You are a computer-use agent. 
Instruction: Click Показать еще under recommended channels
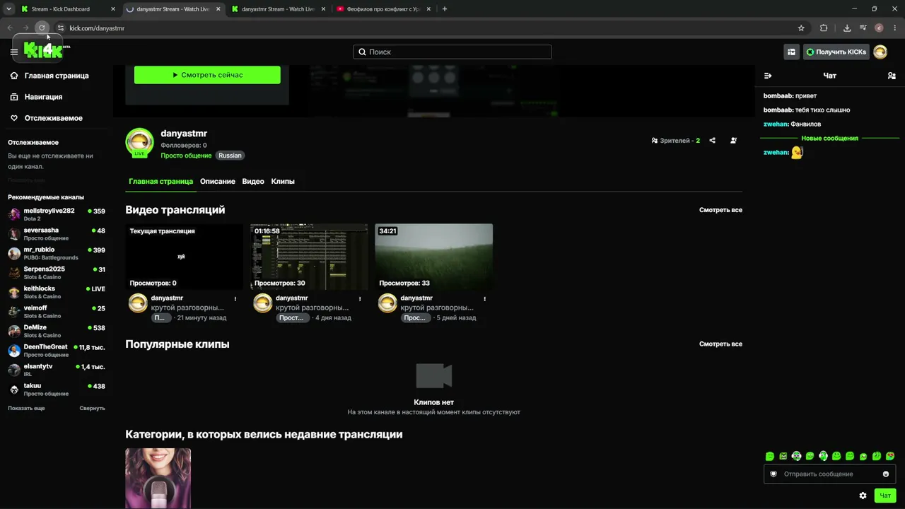[x=26, y=409]
